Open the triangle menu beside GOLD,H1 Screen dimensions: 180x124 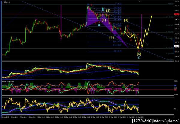point(3,2)
